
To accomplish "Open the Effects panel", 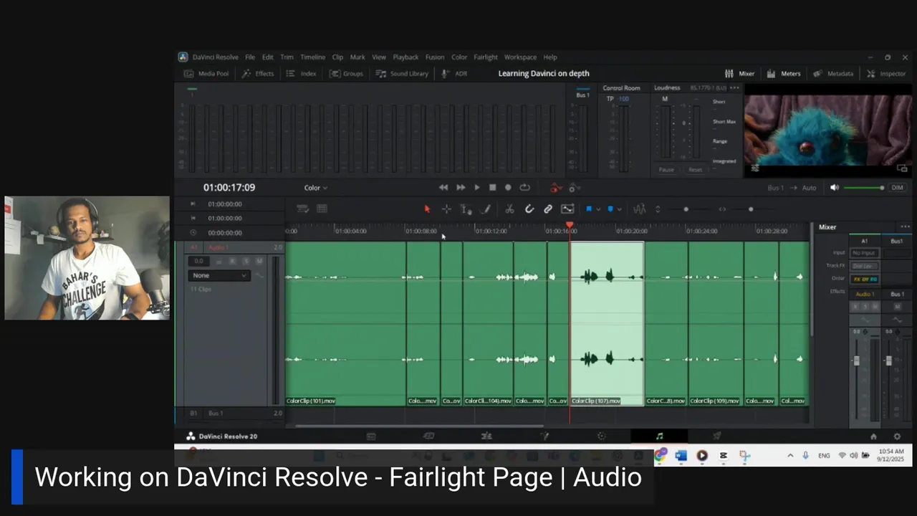I will (258, 73).
